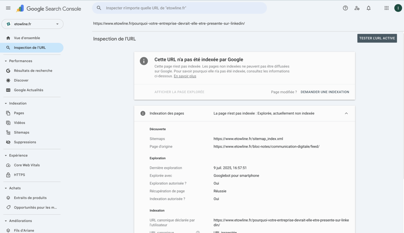The image size is (404, 233).
Task: Click the URL inspection search field
Action: tap(179, 8)
